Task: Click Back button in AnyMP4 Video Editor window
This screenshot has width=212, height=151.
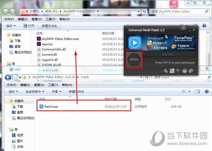Action: pos(6,11)
